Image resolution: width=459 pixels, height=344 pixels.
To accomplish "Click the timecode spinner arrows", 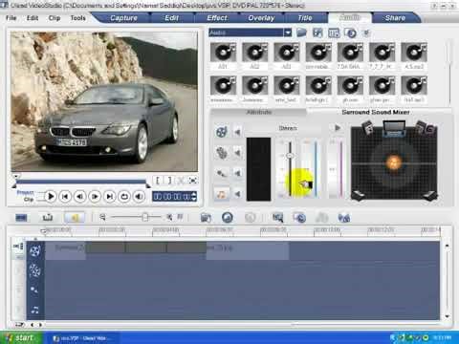I will pos(194,197).
